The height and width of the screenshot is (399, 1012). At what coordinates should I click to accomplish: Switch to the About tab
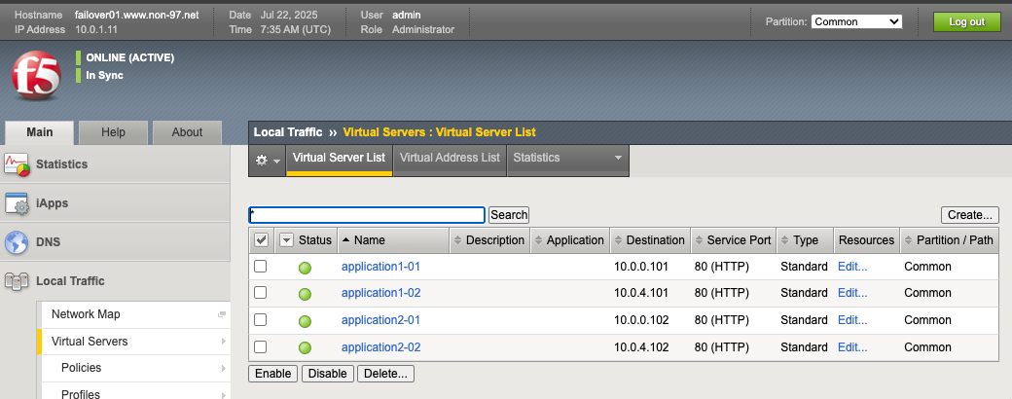[187, 132]
